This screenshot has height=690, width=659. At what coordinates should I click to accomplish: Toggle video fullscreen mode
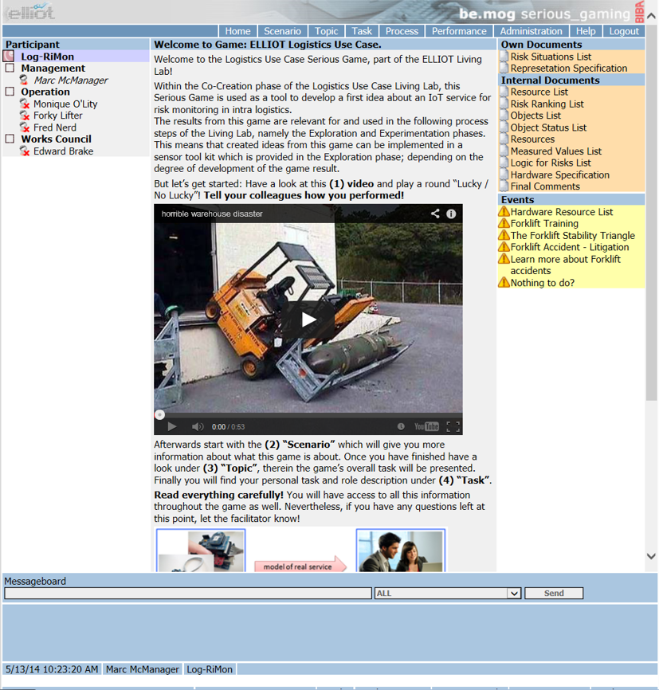tap(453, 426)
